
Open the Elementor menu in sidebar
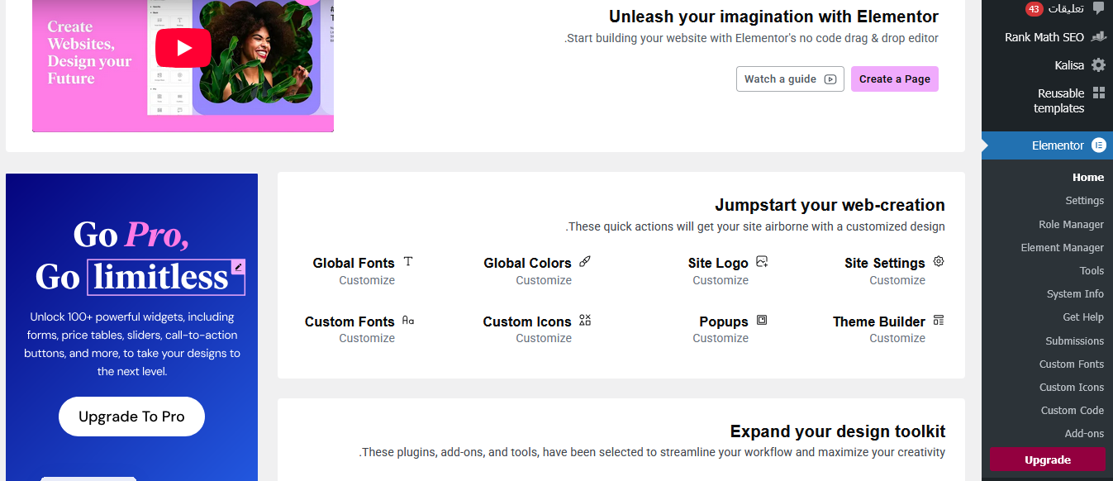coord(1047,145)
